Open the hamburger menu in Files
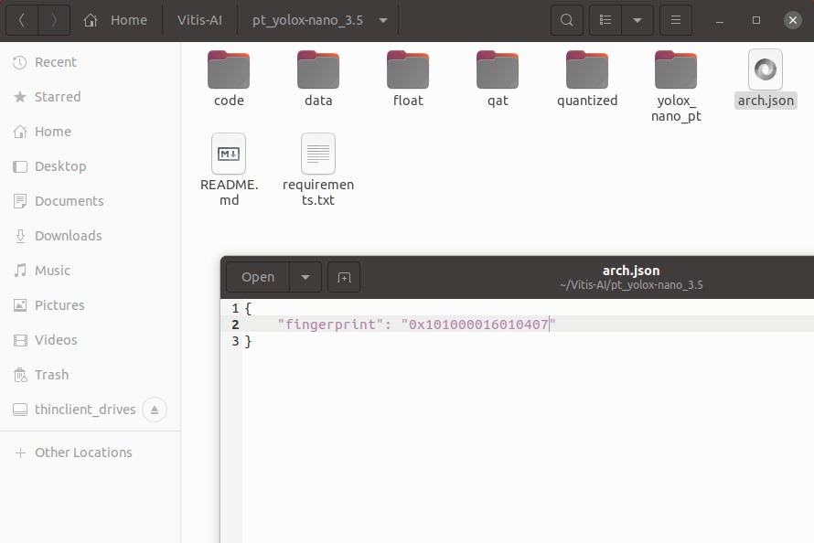The width and height of the screenshot is (814, 543). click(x=675, y=20)
